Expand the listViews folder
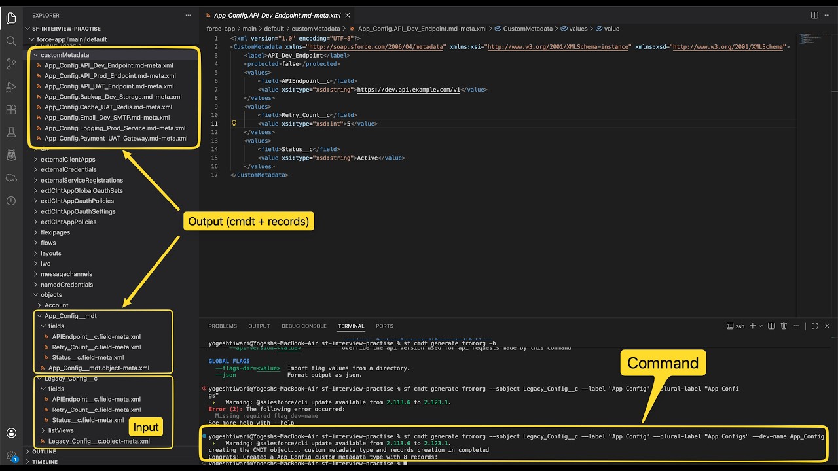 coord(61,430)
